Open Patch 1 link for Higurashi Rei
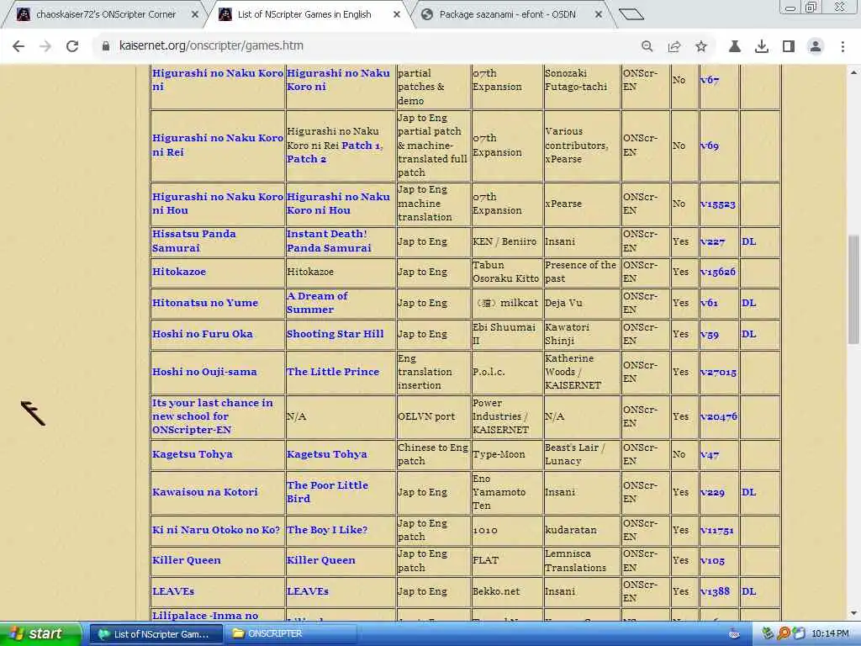Image resolution: width=861 pixels, height=646 pixels. click(x=361, y=146)
